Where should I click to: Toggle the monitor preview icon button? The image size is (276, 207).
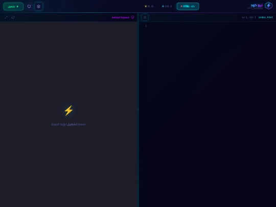[29, 7]
